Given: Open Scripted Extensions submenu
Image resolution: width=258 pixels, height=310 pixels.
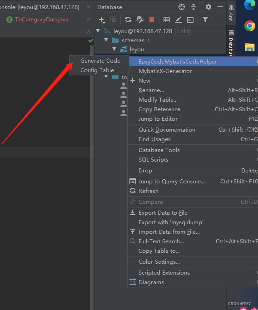Looking at the screenshot, I should (x=193, y=273).
